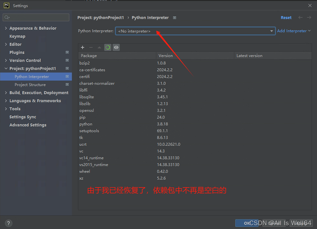This screenshot has width=317, height=229.
Task: Select the ucrt package row
Action: [x=195, y=144]
